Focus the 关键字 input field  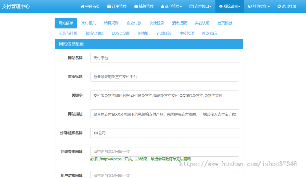[164, 95]
